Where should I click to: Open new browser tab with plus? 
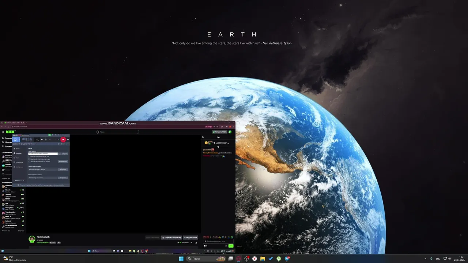(27, 123)
